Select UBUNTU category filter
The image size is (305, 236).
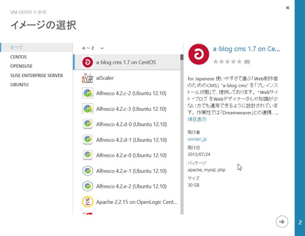19,85
